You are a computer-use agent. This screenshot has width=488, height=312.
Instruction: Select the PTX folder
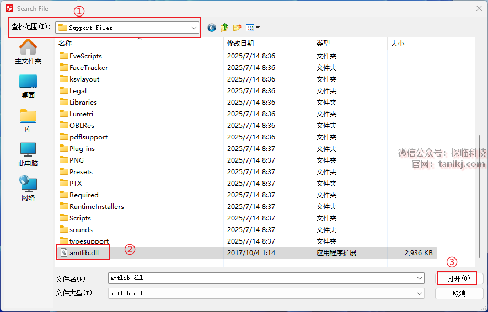[76, 183]
